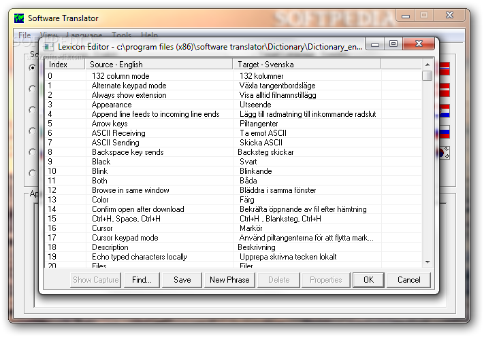Click the Find... button

(142, 280)
